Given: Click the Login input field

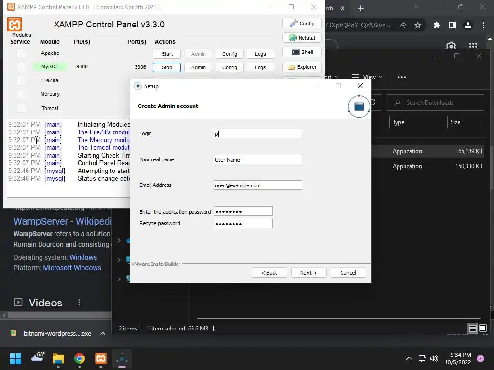Looking at the screenshot, I should (258, 133).
